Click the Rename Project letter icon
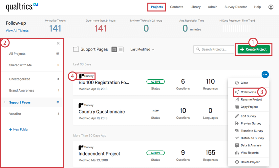The height and width of the screenshot is (168, 279). coord(237,99)
